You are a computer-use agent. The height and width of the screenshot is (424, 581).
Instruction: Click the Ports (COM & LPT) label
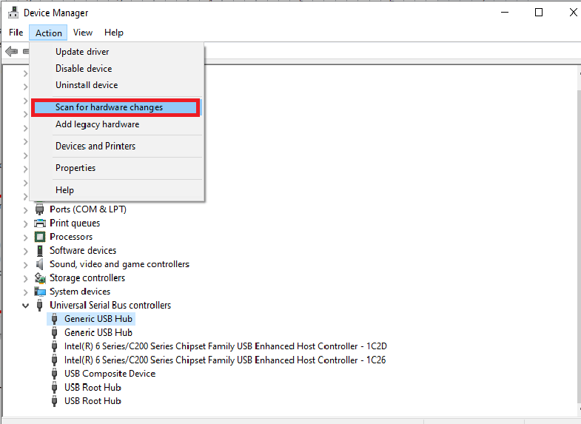pyautogui.click(x=88, y=209)
